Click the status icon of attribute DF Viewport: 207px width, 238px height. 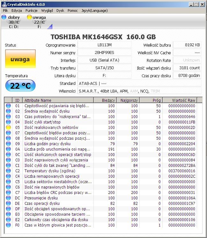point(8,209)
